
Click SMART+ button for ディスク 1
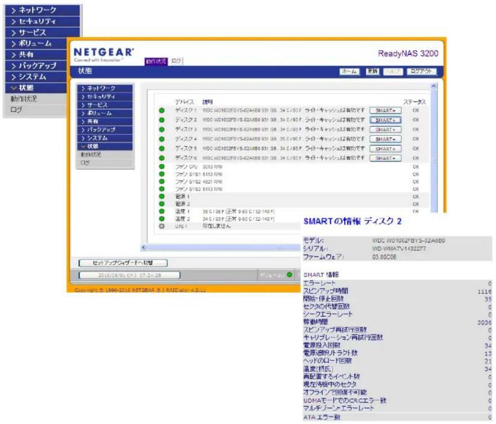point(385,111)
